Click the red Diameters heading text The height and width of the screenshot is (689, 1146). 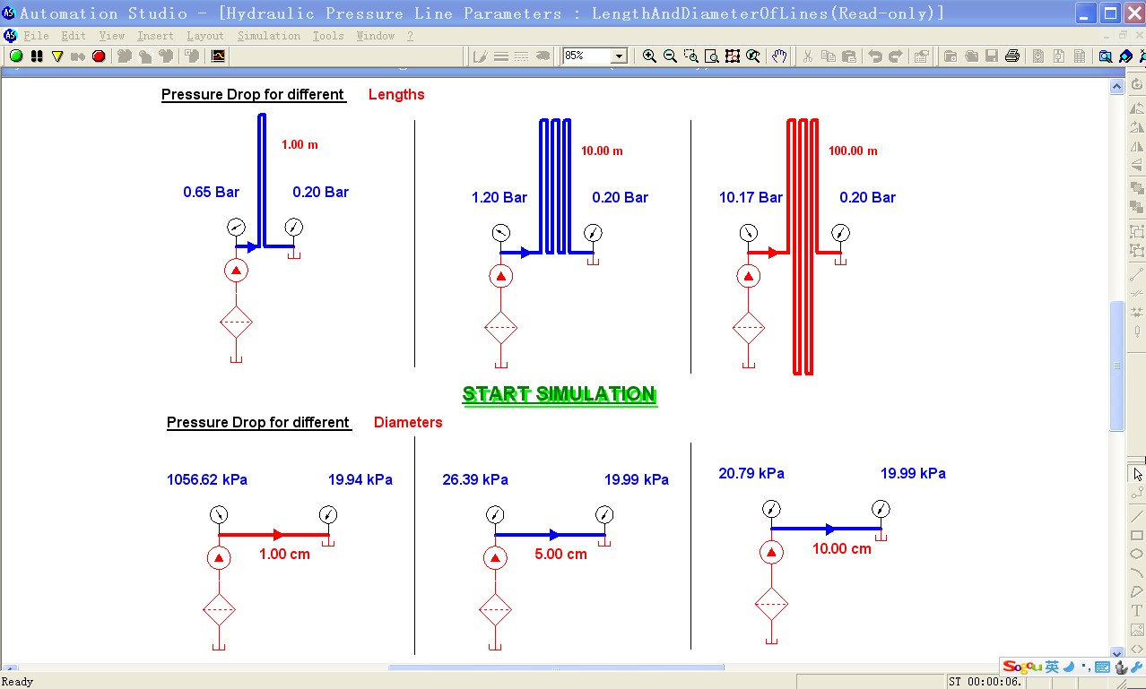(408, 422)
